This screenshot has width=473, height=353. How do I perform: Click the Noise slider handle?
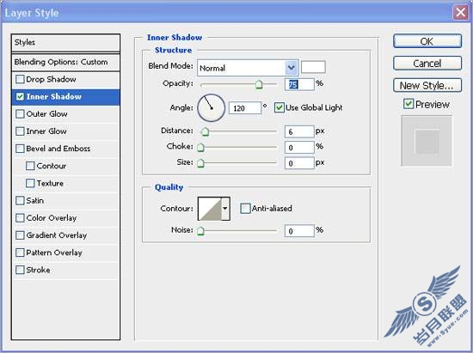pos(200,231)
